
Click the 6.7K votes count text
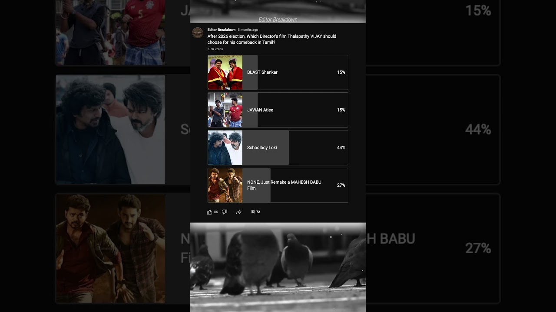pos(215,49)
